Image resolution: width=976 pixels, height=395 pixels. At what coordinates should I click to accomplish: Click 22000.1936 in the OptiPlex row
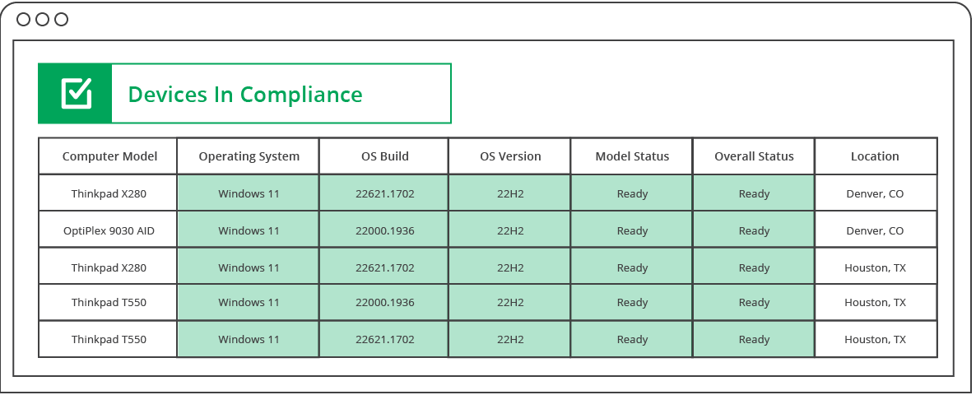coord(384,230)
